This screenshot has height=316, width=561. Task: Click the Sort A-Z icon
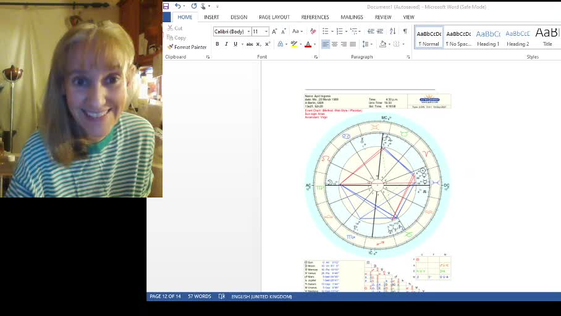(x=392, y=31)
